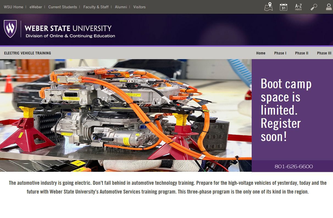333x218 pixels.
Task: Click the intro paragraph starting 'The automotive industry is going electric'
Action: click(168, 187)
